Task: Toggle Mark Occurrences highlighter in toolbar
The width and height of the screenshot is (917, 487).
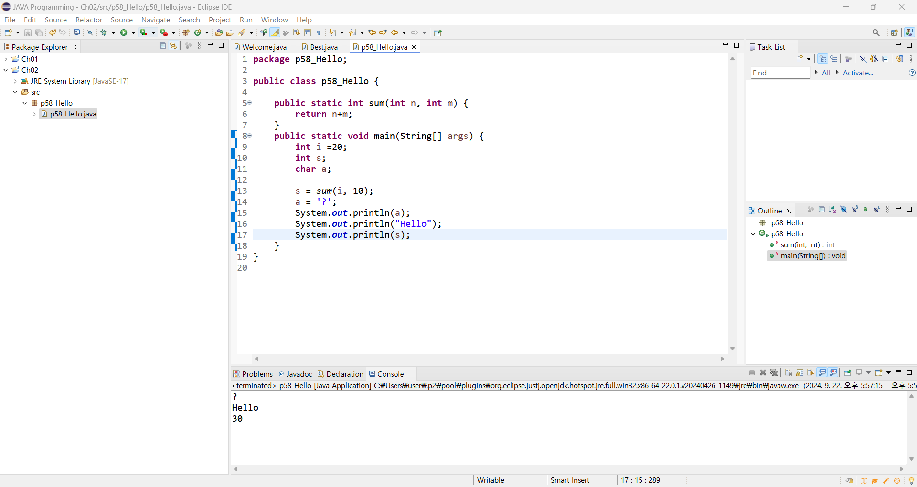Action: pyautogui.click(x=275, y=32)
